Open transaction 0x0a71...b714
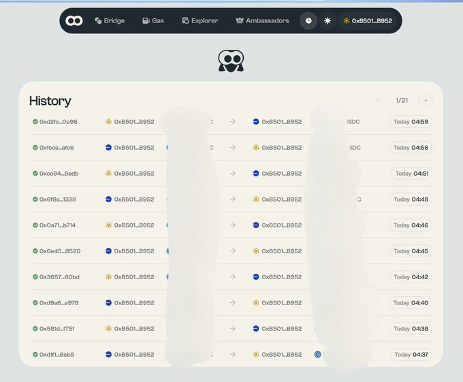Viewport: 463px width, 382px height. pos(58,225)
